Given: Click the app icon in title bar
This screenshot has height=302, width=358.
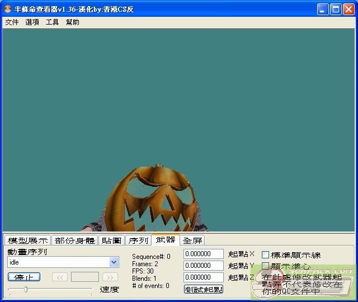Looking at the screenshot, I should (8, 9).
